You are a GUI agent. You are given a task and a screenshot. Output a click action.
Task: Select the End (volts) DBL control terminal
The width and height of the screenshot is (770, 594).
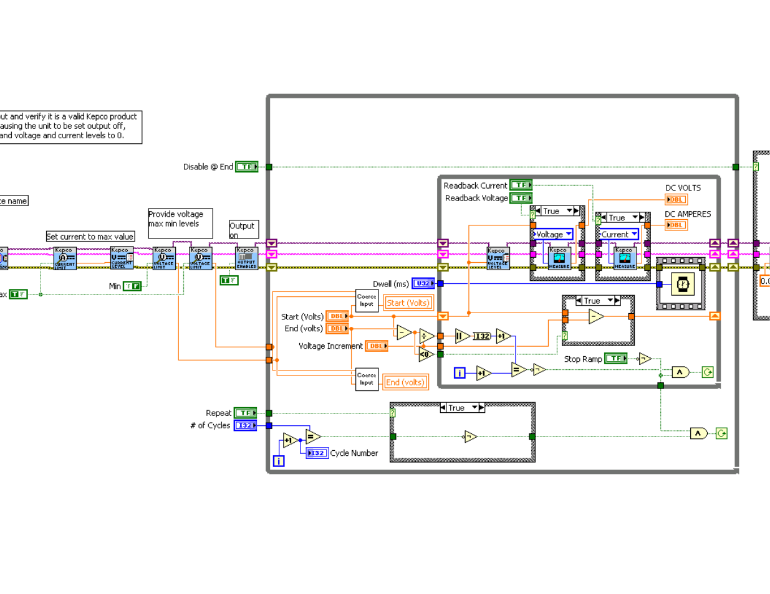[x=337, y=328]
